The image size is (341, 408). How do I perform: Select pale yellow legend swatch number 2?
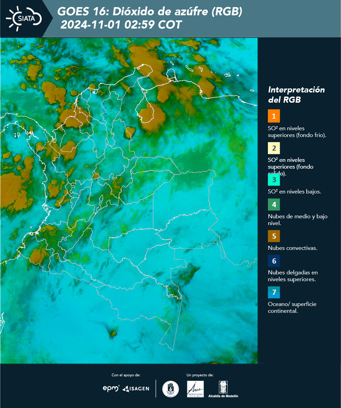click(274, 148)
